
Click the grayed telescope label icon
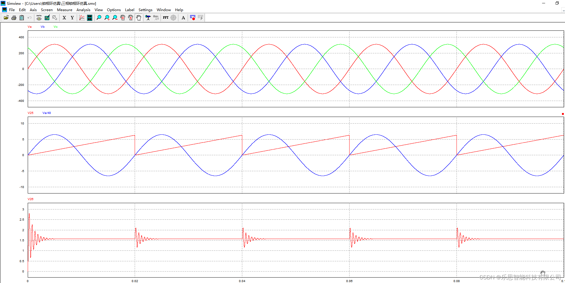click(x=156, y=18)
